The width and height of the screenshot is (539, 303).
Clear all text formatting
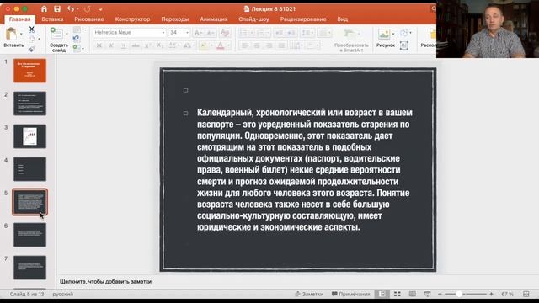225,33
